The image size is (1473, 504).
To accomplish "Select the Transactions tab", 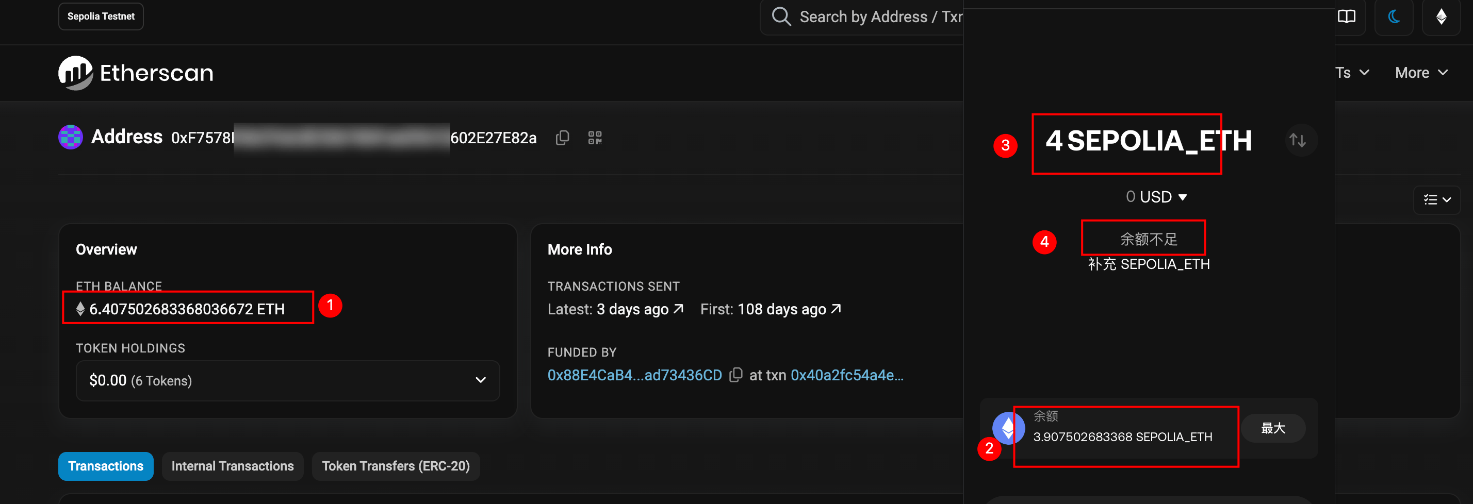I will tap(106, 466).
